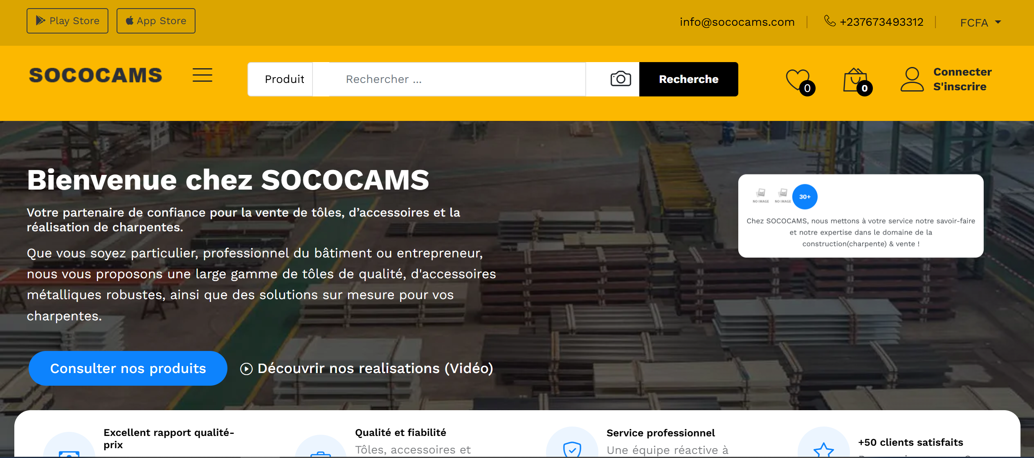Screen dimensions: 1034x458
Task: Click the star icon for satisfied clients
Action: 823,449
